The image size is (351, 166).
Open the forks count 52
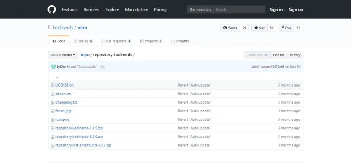[x=299, y=28]
